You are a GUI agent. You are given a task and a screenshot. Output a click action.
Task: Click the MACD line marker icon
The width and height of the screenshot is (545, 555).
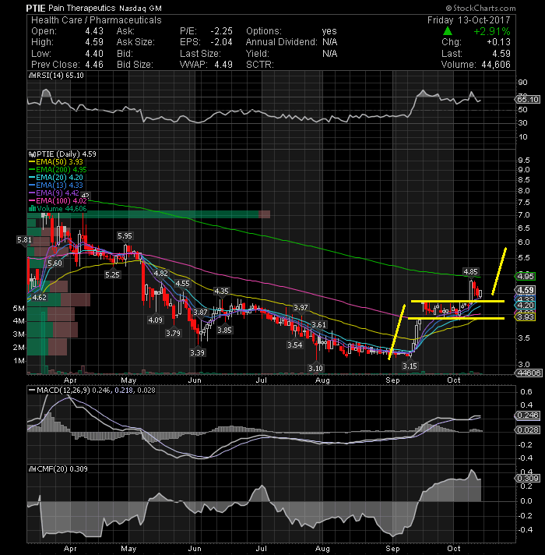point(32,391)
